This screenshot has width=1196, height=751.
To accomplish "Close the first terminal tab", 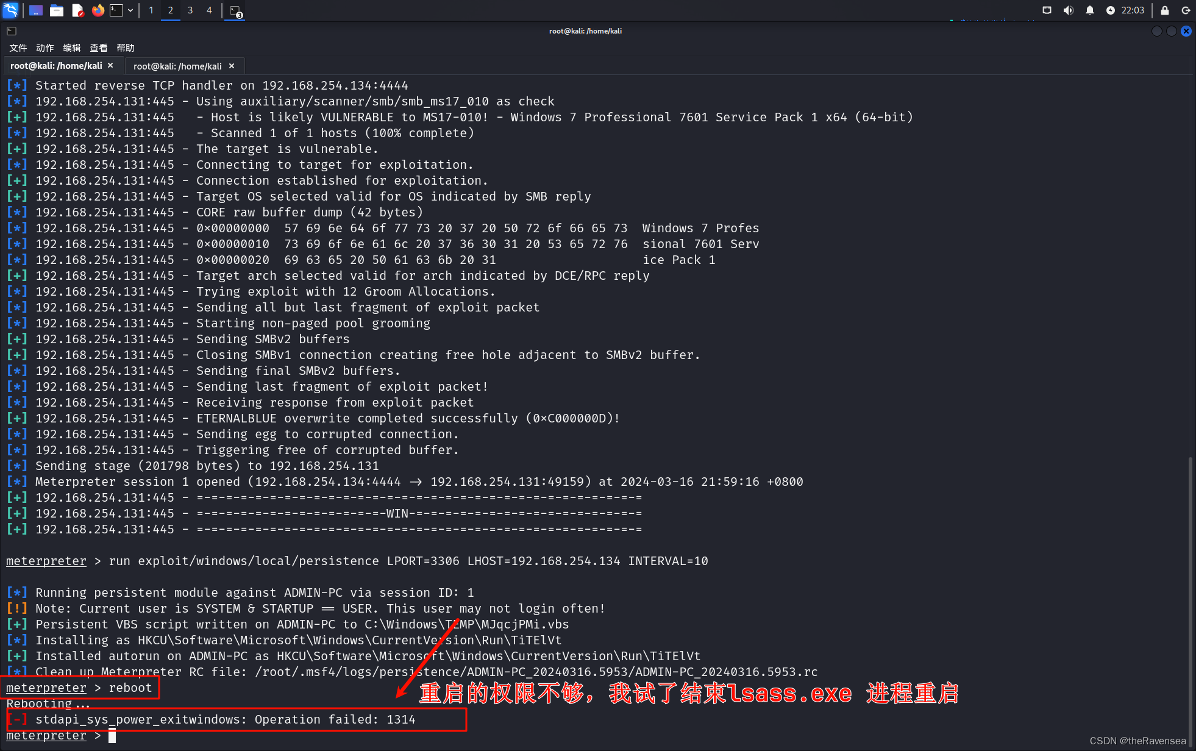I will [110, 65].
